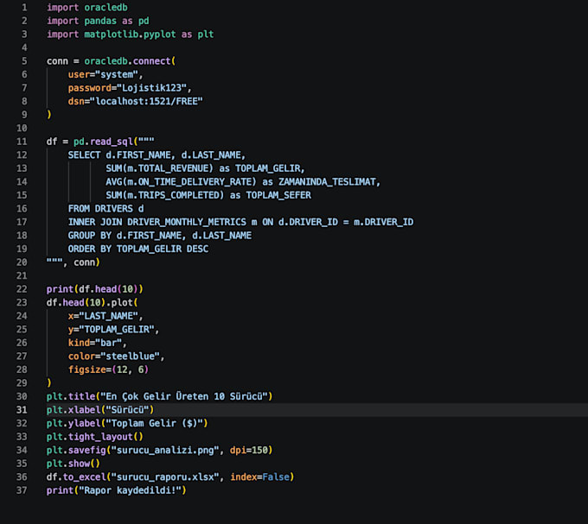
Task: Click 'ORDER BY TOPLAM_GELIR DESC' line
Action: coord(138,249)
